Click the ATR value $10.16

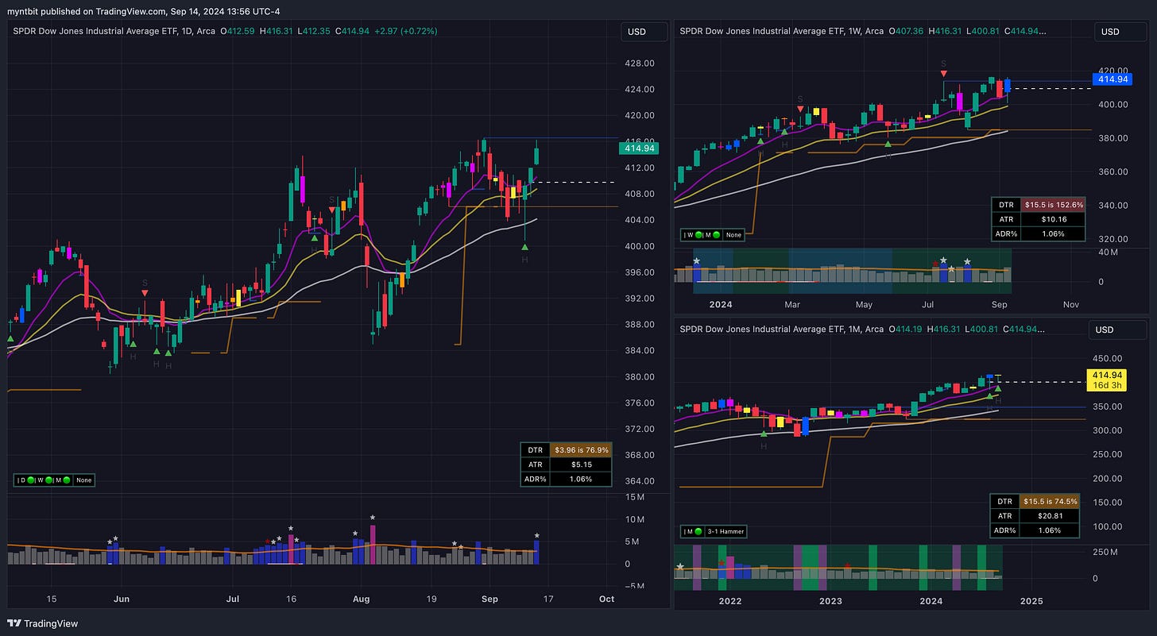1052,219
